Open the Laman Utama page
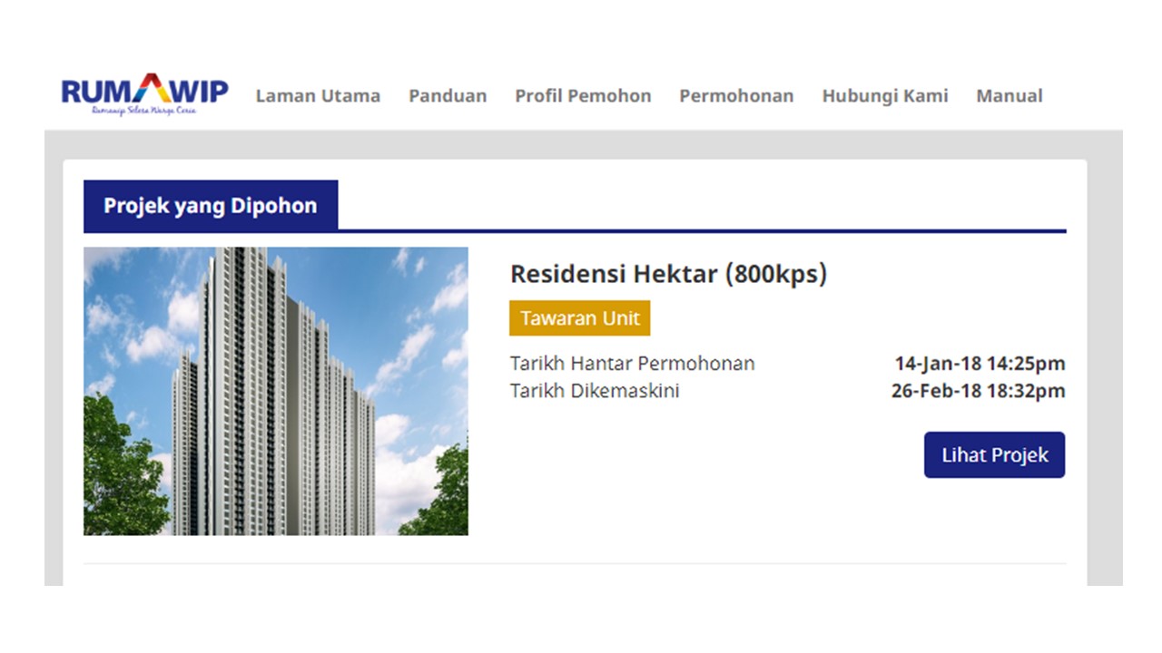This screenshot has width=1162, height=653. point(318,95)
